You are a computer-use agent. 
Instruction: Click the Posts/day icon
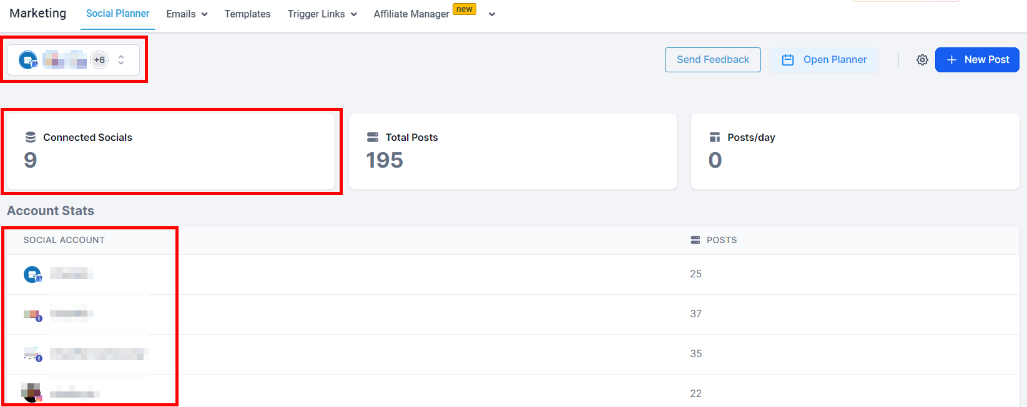tap(715, 137)
